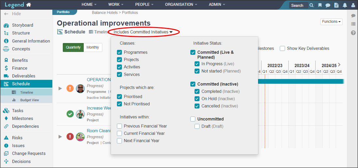This screenshot has height=168, width=358.
Task: Collapse the Includes Committed Initiatives dropdown
Action: tap(143, 32)
